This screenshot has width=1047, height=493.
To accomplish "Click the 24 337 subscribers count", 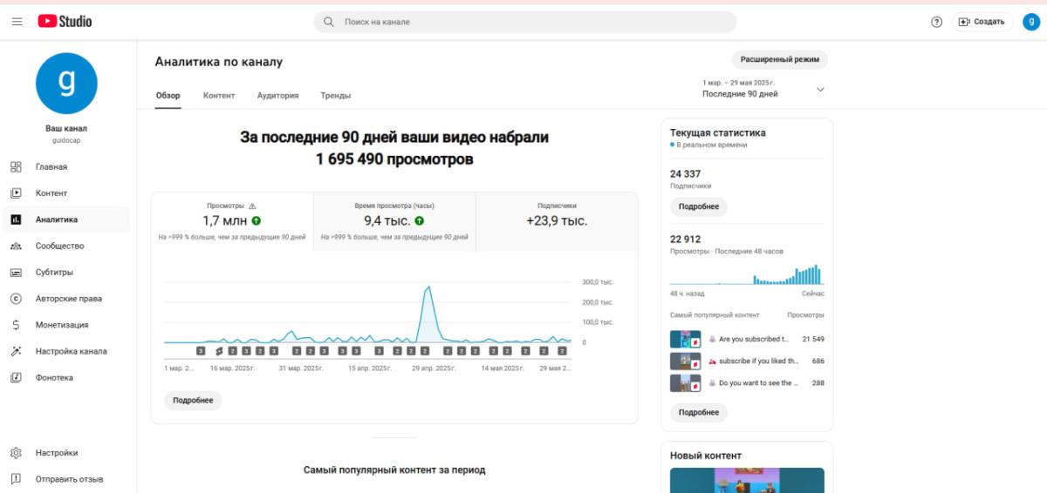I will [686, 173].
